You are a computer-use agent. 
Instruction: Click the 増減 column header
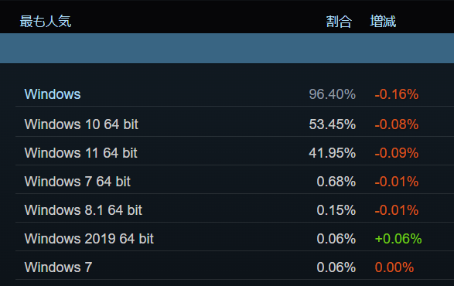click(x=383, y=22)
